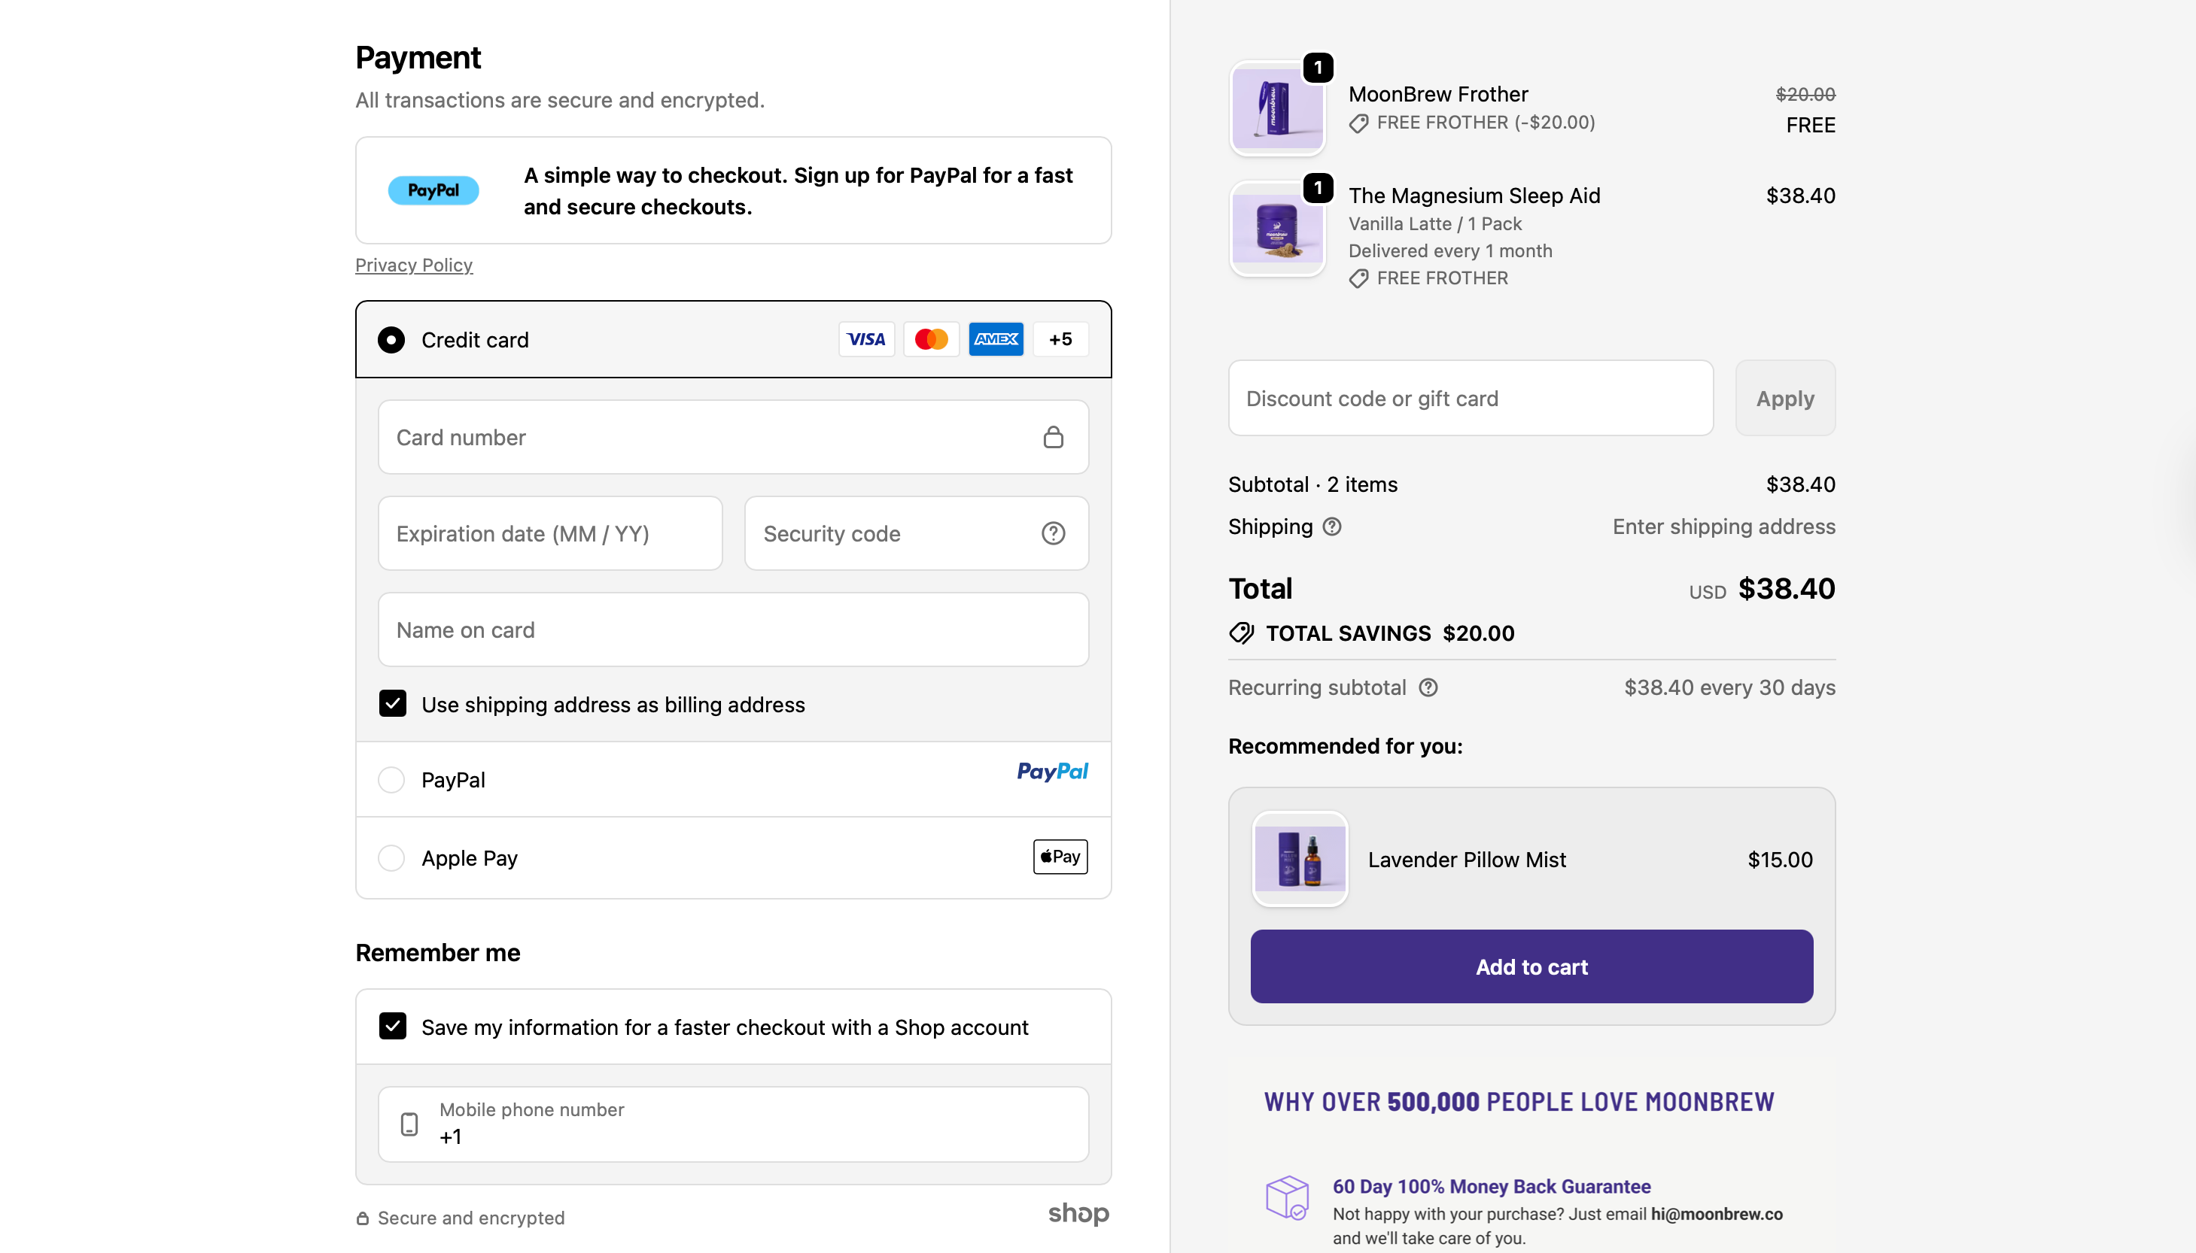This screenshot has height=1253, width=2196.
Task: Select the Apple Pay radio option
Action: pyautogui.click(x=391, y=858)
